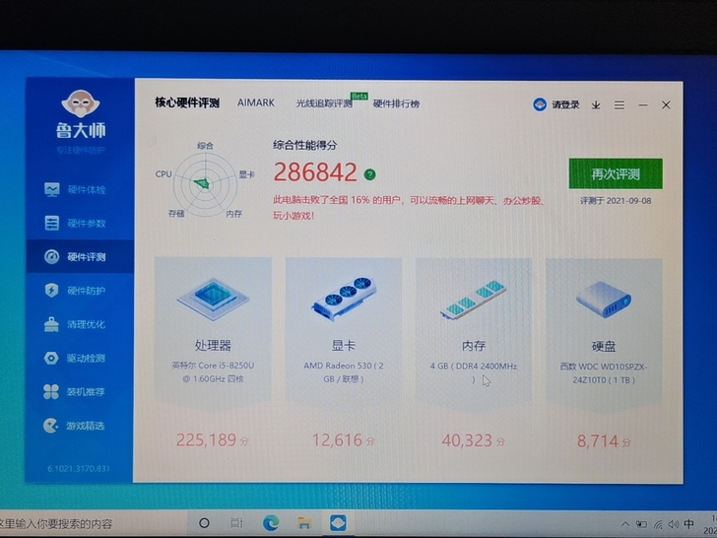Switch to the 硬件排行榜 tab
The height and width of the screenshot is (538, 717).
click(397, 103)
